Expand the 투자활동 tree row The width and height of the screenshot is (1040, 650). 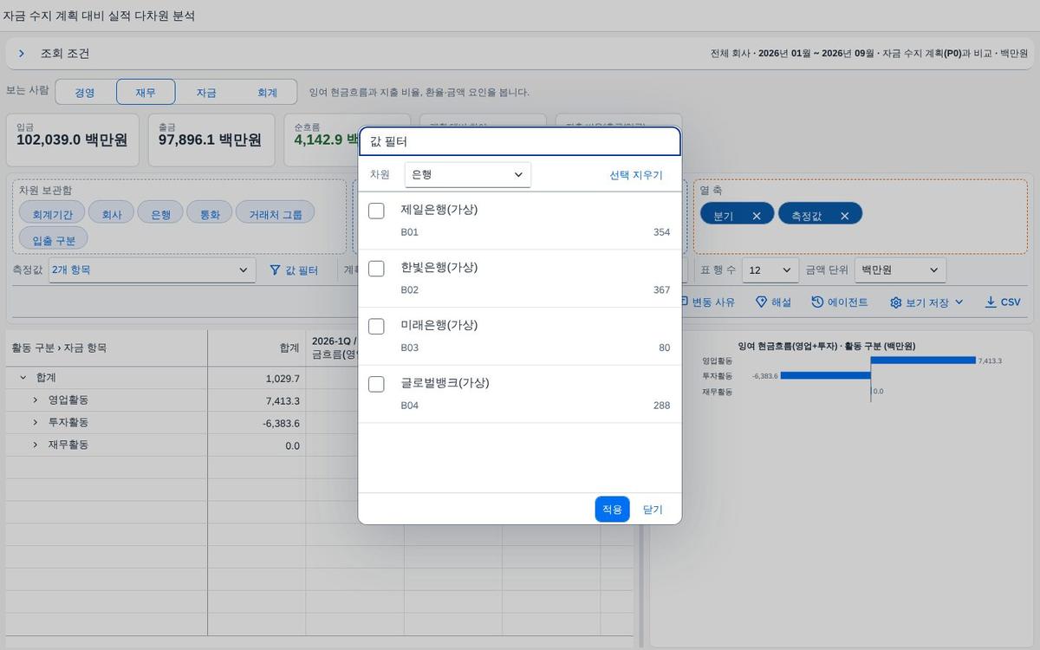point(36,422)
